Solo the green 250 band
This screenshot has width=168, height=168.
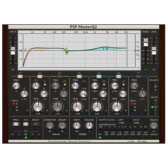[87, 113]
